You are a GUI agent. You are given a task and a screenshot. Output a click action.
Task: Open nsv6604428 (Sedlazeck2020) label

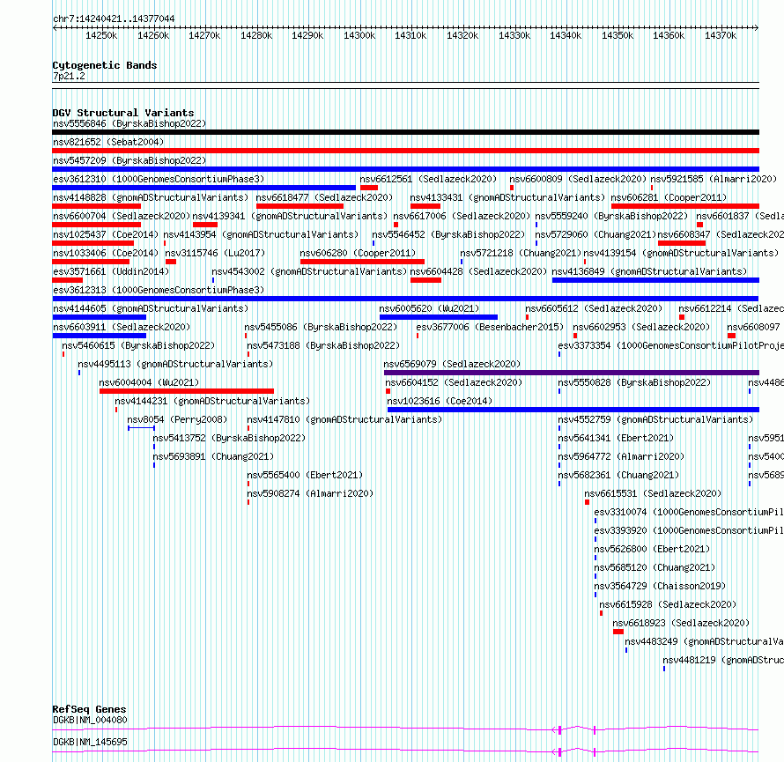tap(478, 271)
